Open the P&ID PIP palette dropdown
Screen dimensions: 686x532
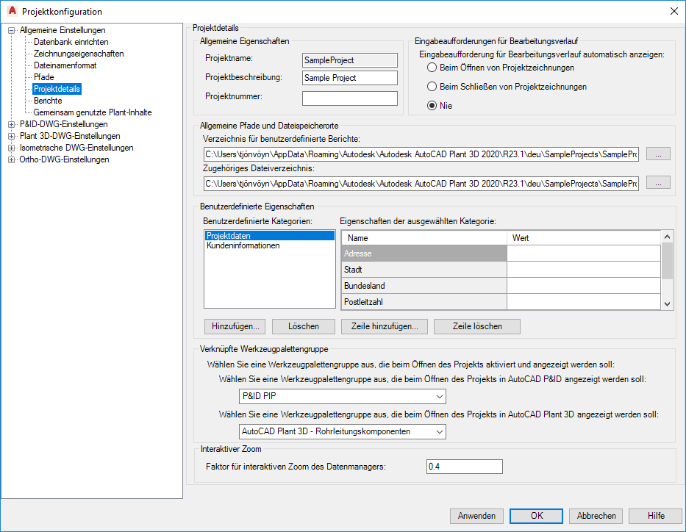coord(343,397)
